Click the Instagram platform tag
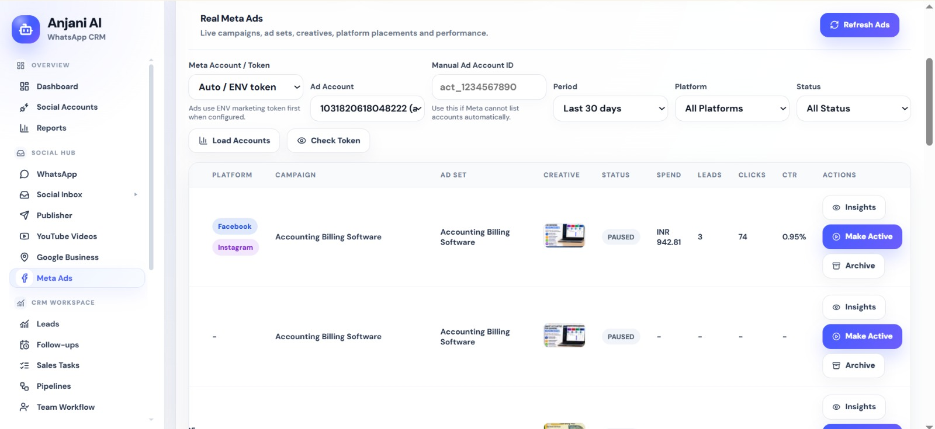This screenshot has height=429, width=935. pyautogui.click(x=236, y=247)
